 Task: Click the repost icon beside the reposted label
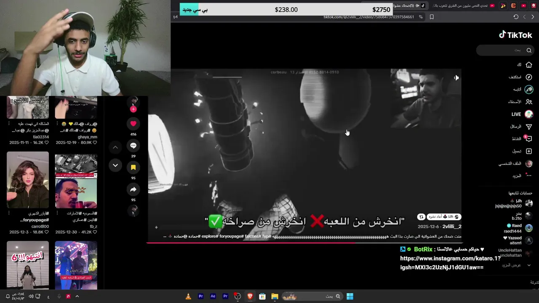coord(421,217)
